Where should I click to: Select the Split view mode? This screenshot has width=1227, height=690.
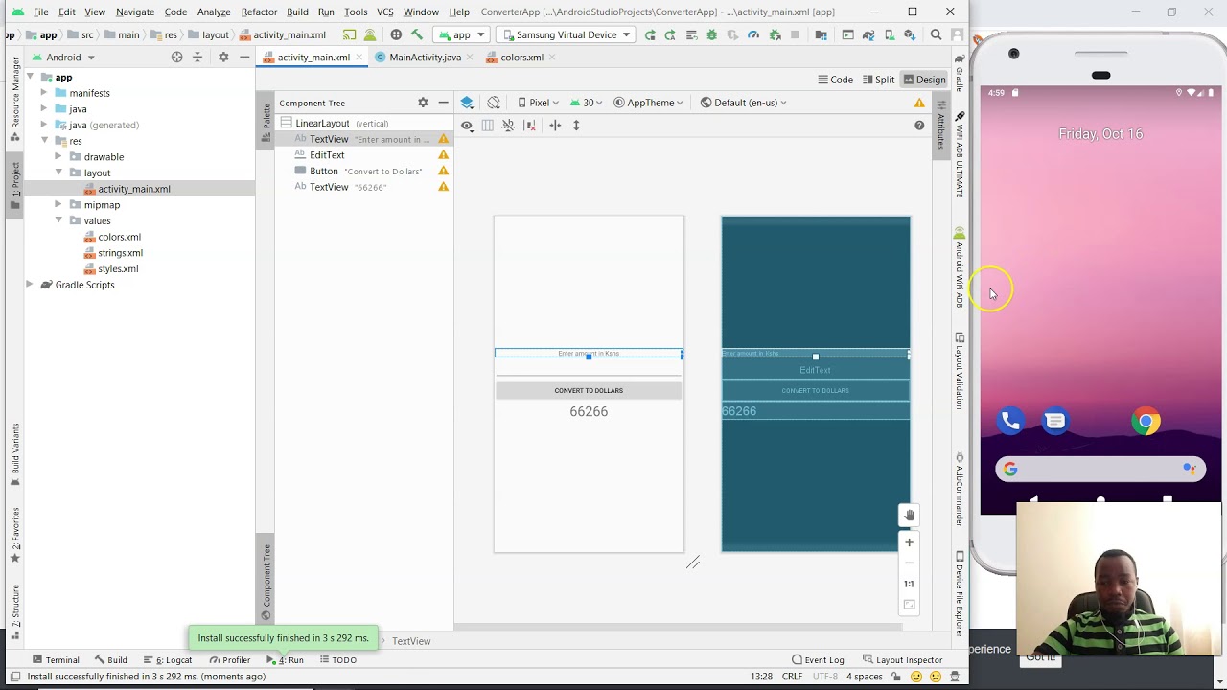click(x=879, y=80)
